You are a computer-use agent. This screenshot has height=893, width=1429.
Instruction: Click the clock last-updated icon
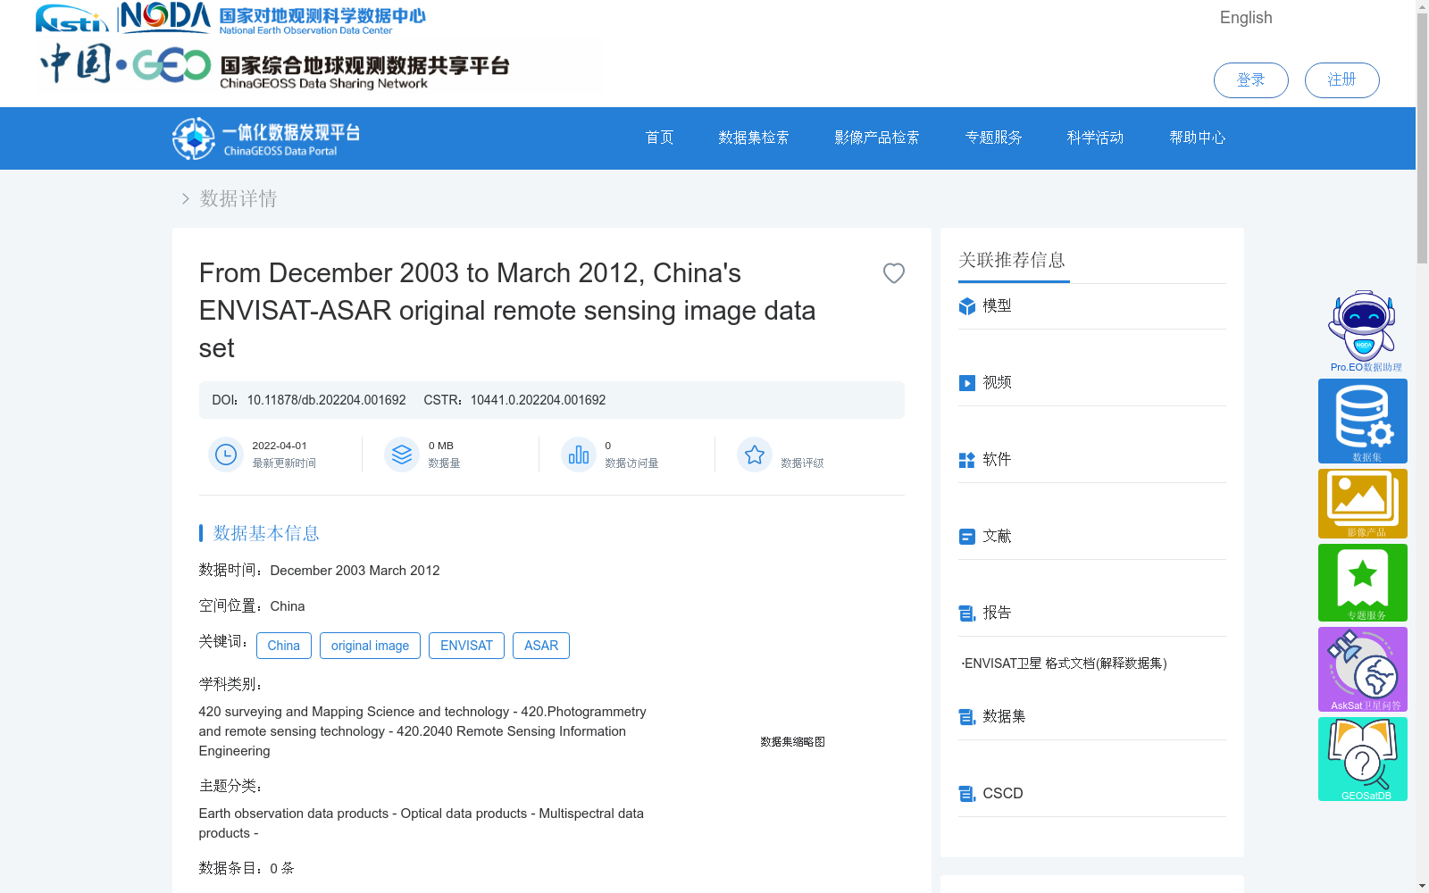(x=226, y=455)
